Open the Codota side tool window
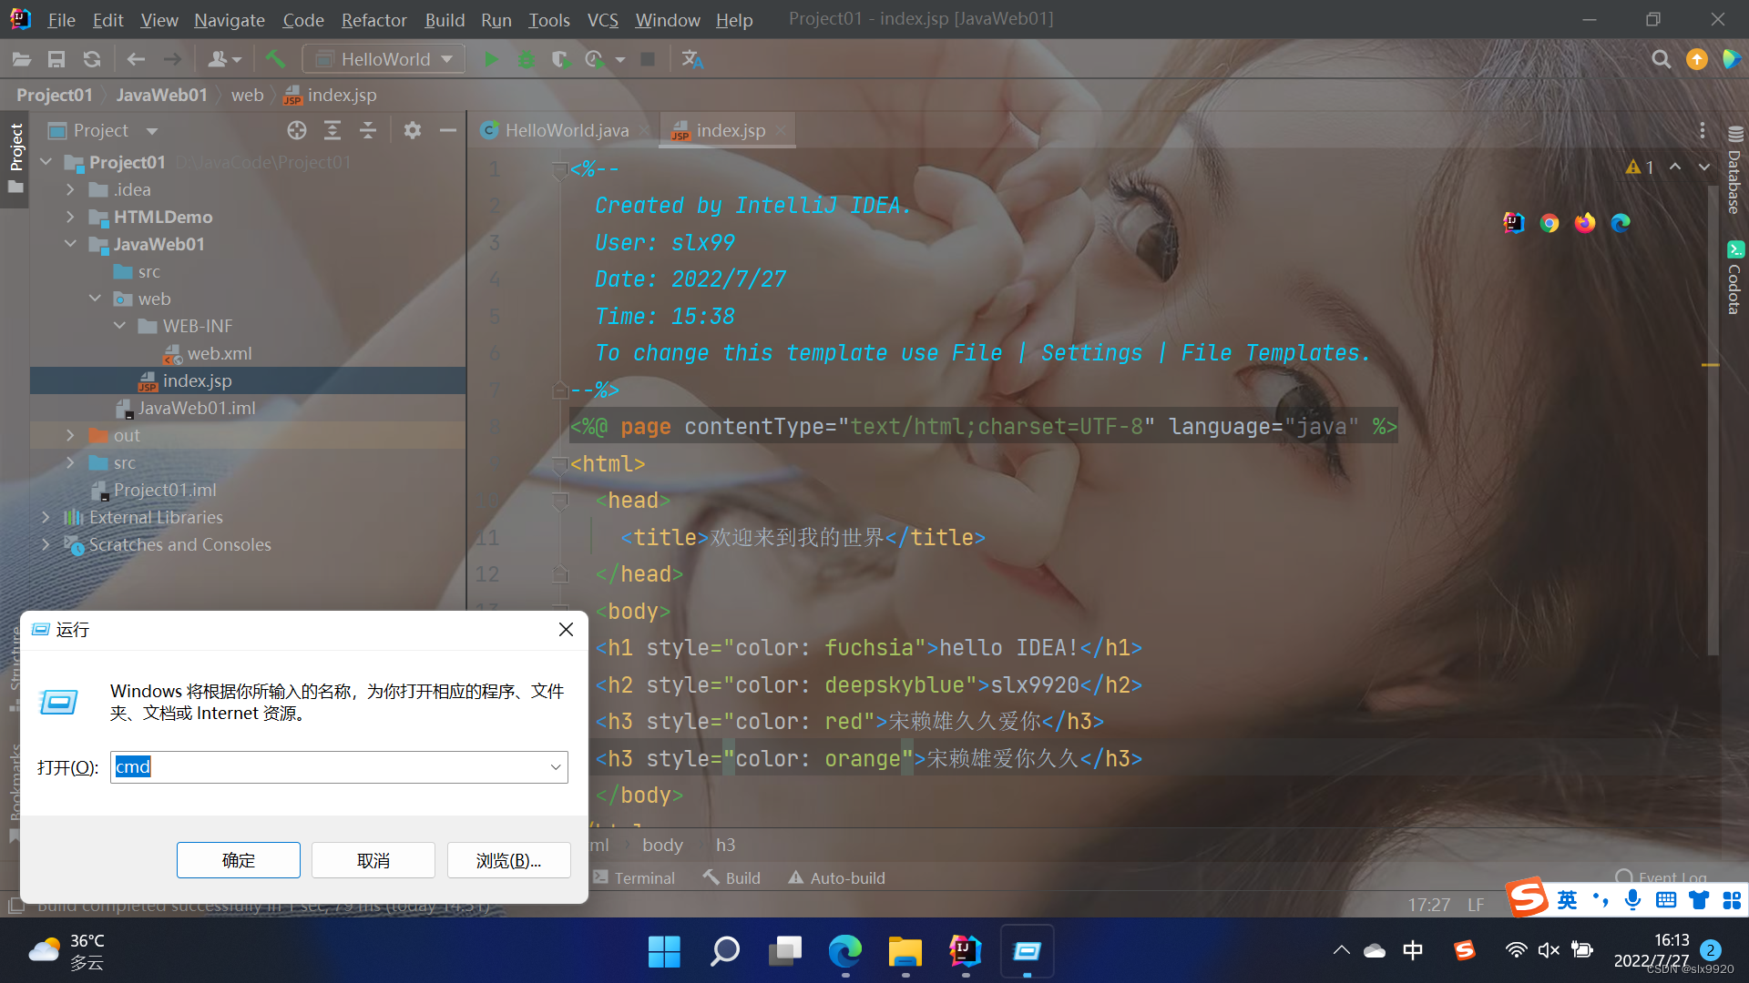Screen dimensions: 1749x983 tap(1734, 278)
